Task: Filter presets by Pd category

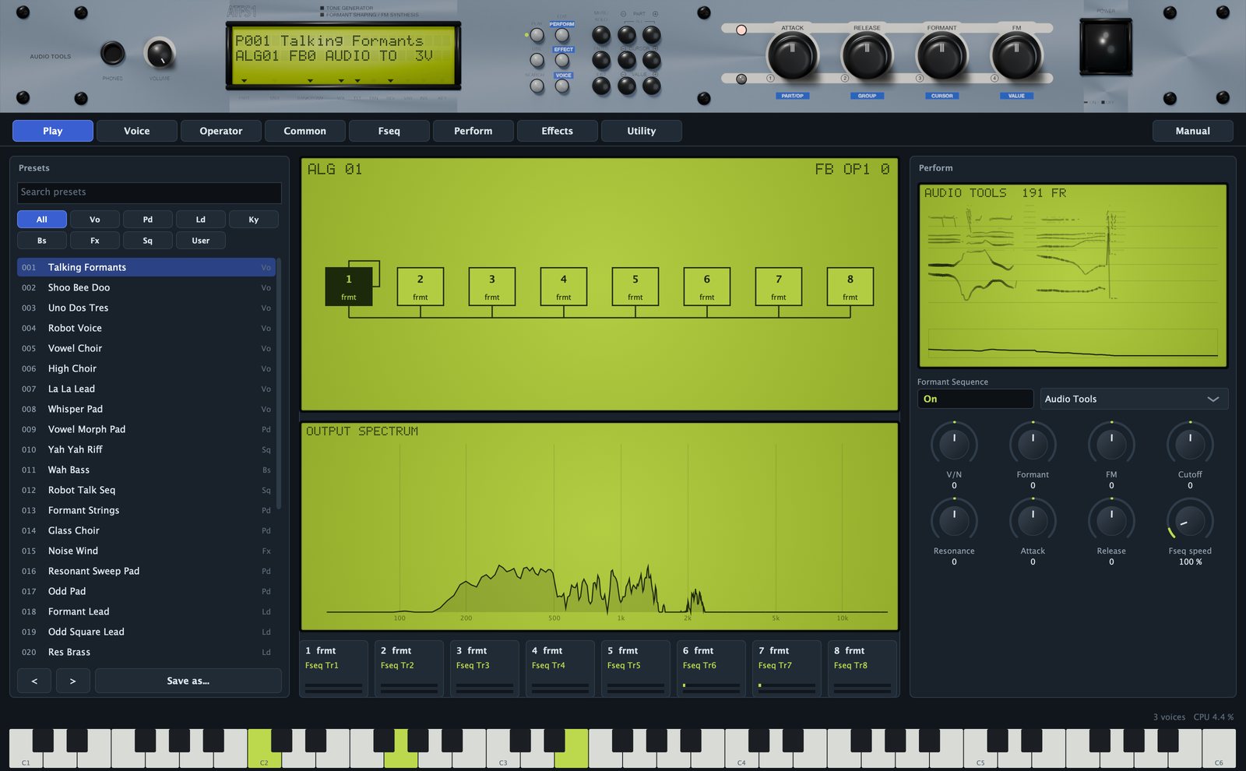Action: [148, 220]
